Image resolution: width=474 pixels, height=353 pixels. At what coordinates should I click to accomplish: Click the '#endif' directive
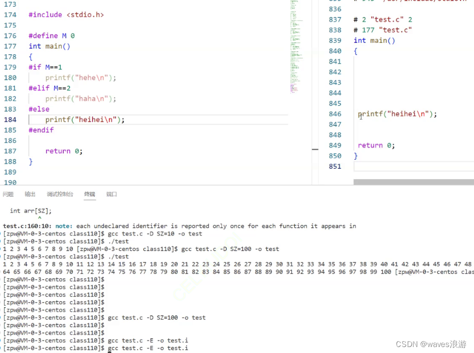(41, 130)
